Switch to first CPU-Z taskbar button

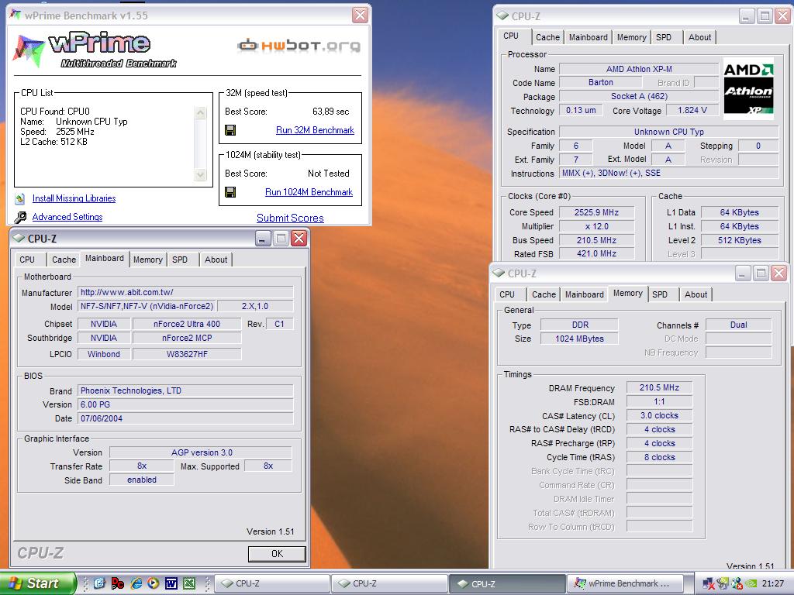(272, 584)
